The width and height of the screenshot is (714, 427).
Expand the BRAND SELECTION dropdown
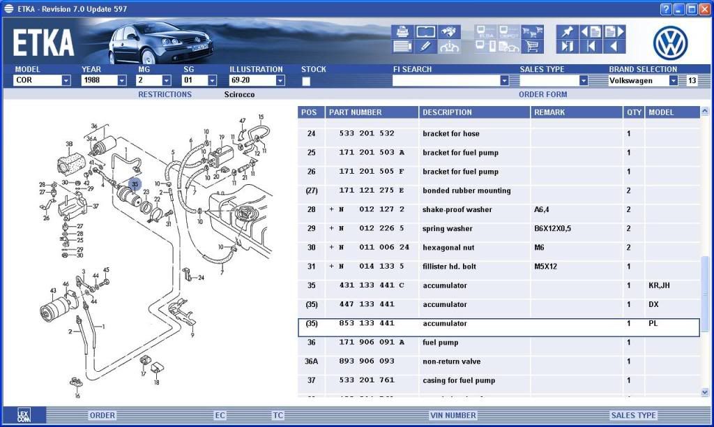tap(673, 81)
